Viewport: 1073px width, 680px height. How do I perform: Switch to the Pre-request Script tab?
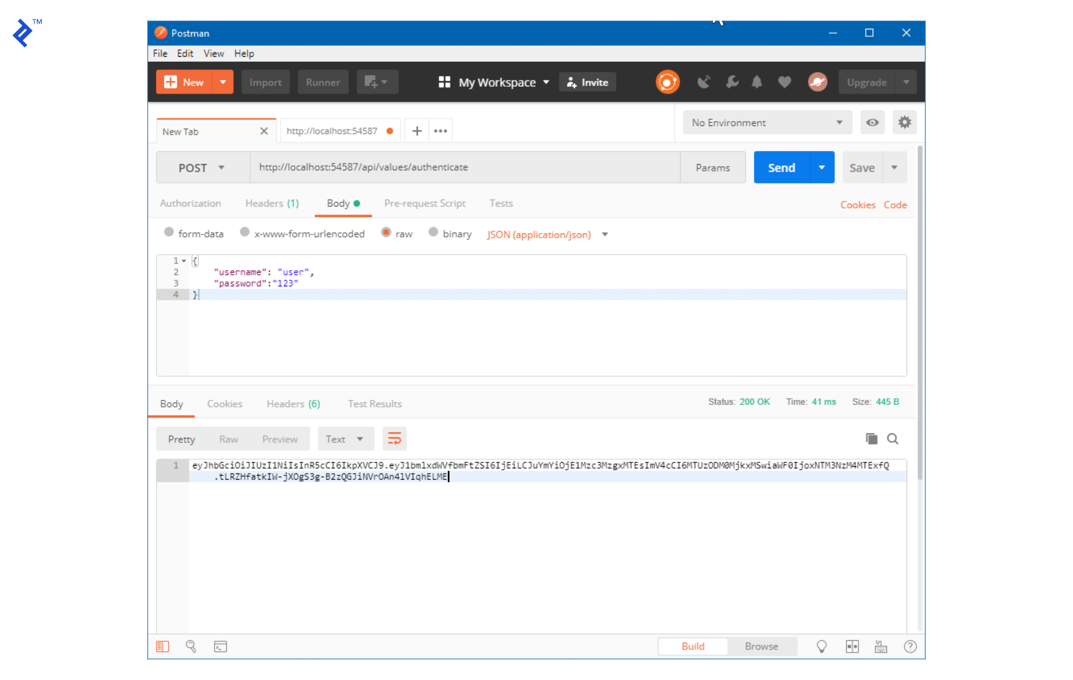click(425, 203)
